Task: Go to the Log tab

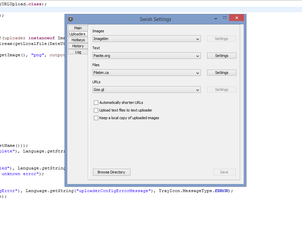Action: (78, 52)
